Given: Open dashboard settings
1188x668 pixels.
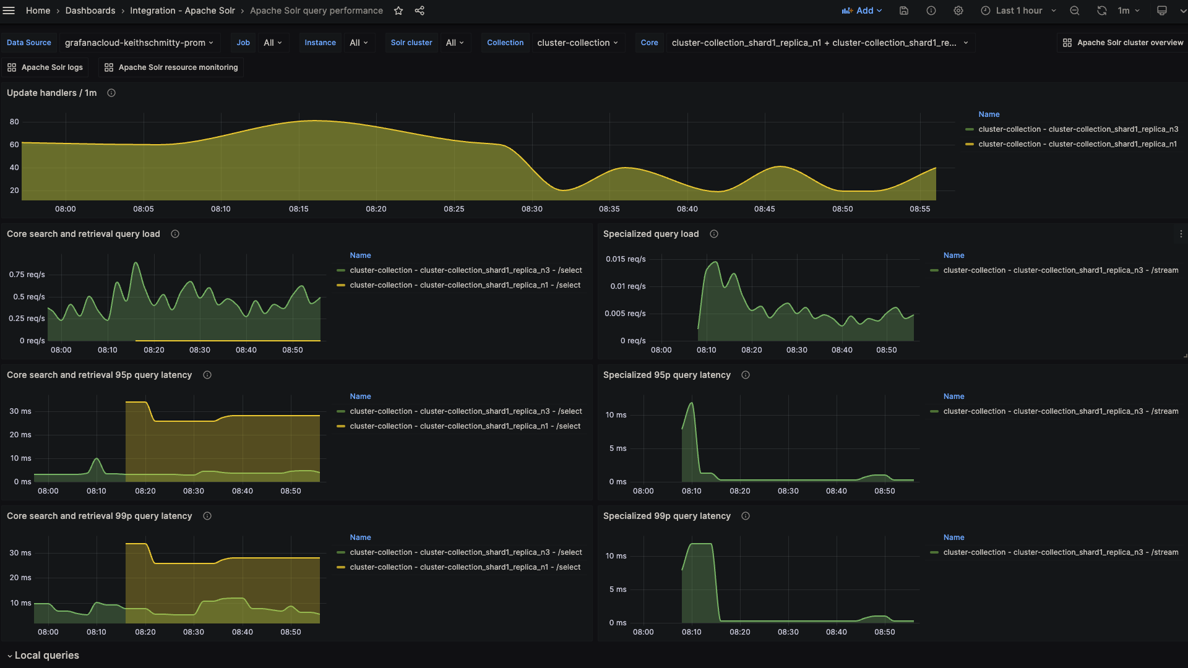Looking at the screenshot, I should (958, 11).
